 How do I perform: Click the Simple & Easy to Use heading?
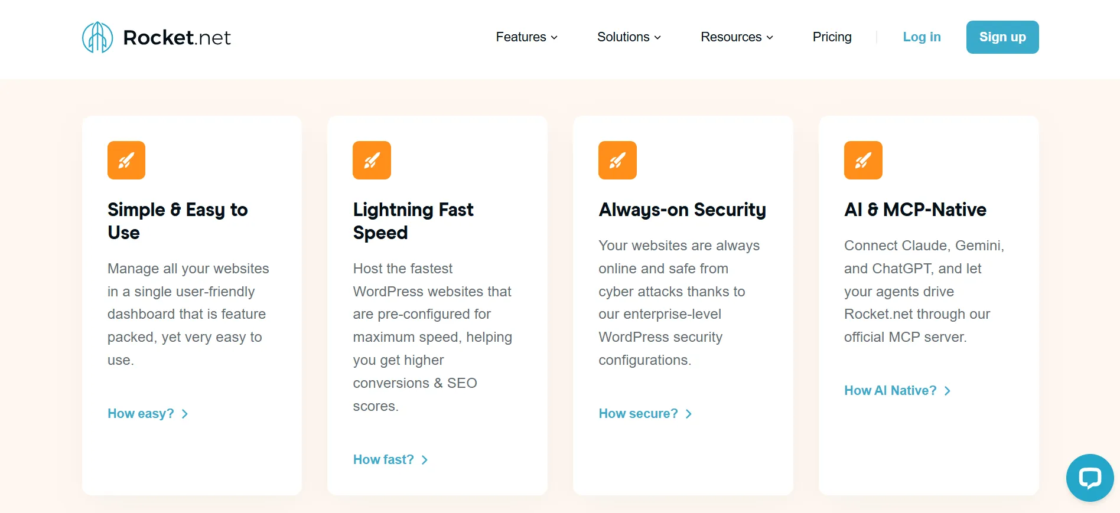[178, 221]
